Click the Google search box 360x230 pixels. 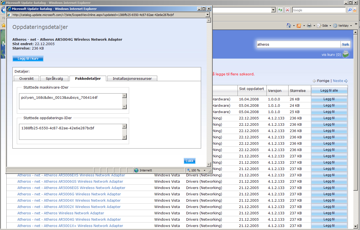click(x=319, y=10)
